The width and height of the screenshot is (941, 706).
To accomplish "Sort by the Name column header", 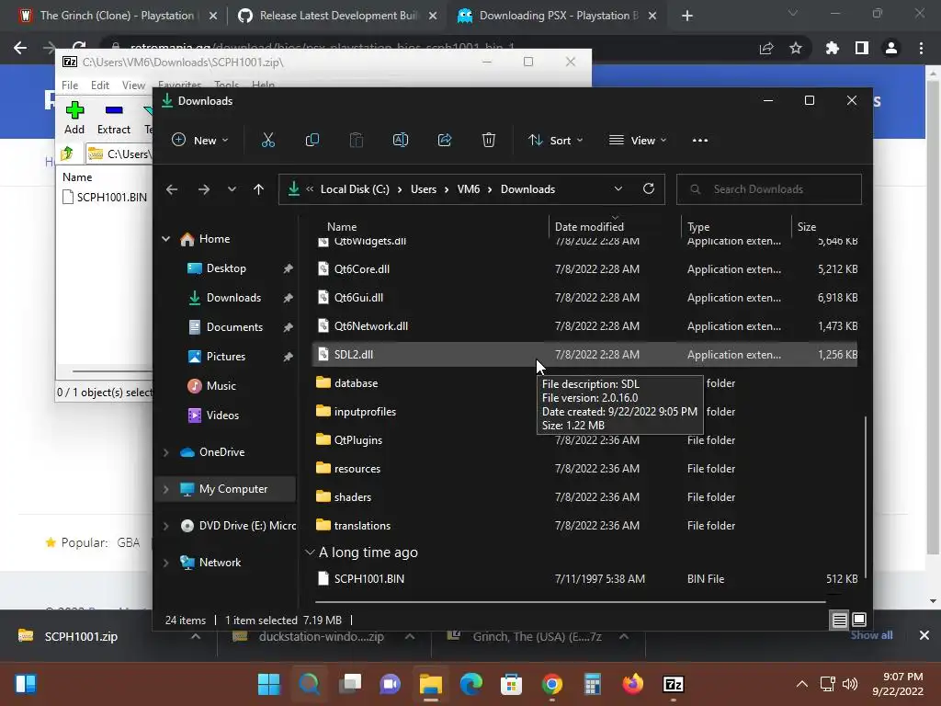I will click(x=342, y=227).
